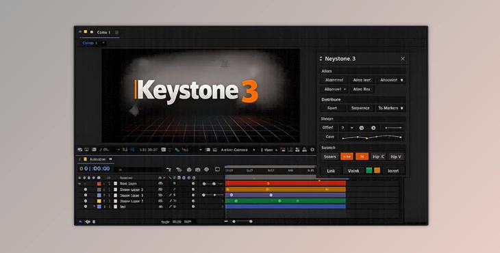The width and height of the screenshot is (500, 253).
Task: Pick the green color swatch in Keystone
Action: click(369, 170)
